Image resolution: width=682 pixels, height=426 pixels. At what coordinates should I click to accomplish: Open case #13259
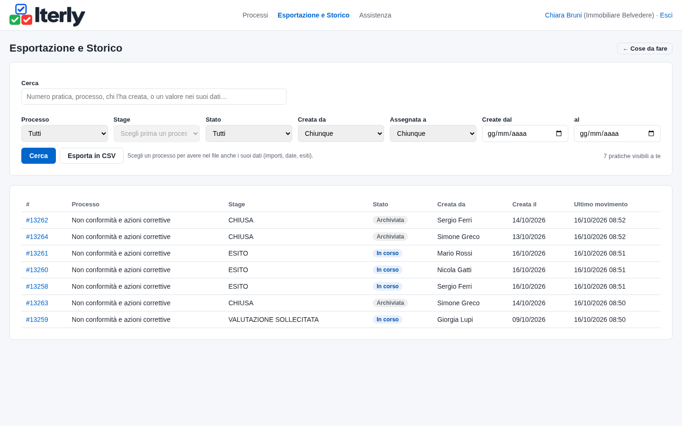click(37, 319)
